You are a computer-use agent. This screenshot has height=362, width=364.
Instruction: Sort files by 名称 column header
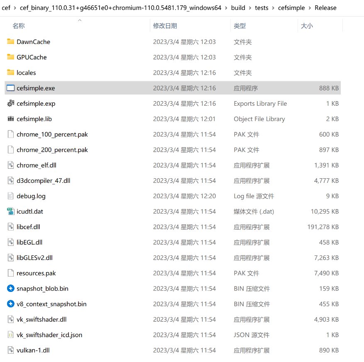[19, 26]
